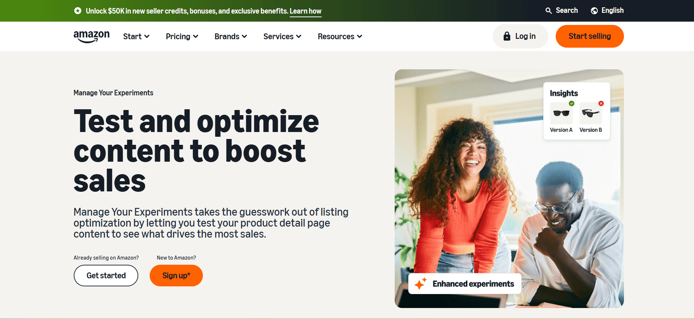
Task: Click the 'New to Amazon?' text
Action: click(x=176, y=258)
